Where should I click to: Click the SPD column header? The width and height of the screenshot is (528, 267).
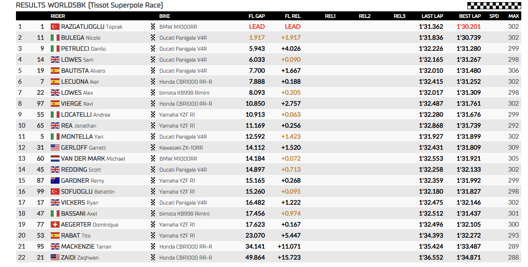pos(494,16)
